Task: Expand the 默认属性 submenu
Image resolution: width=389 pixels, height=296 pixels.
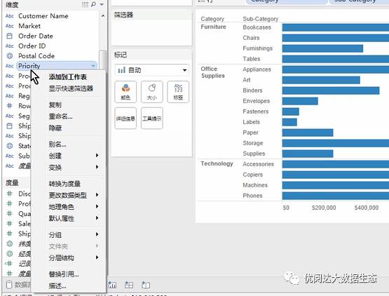Action: point(74,218)
